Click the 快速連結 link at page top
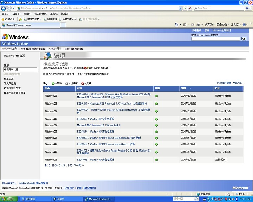The width and height of the screenshot is (253, 202). point(196,30)
